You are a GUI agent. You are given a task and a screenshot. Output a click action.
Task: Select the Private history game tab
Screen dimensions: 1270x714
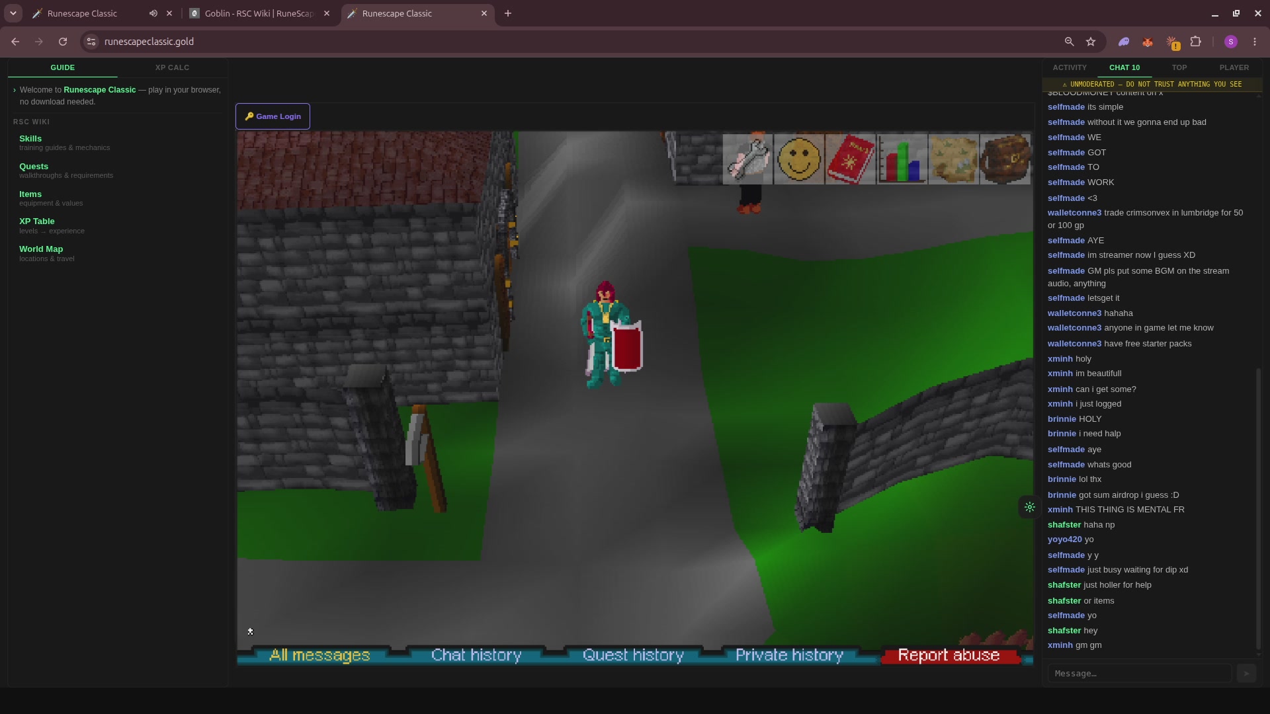pyautogui.click(x=789, y=656)
